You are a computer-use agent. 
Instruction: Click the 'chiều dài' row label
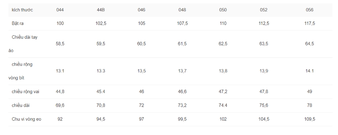[21, 105]
